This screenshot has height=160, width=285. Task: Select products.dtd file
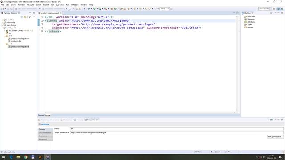pos(15,41)
